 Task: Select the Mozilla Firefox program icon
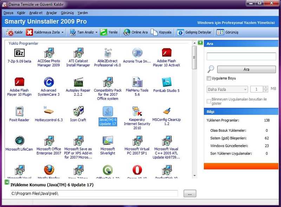49,170
